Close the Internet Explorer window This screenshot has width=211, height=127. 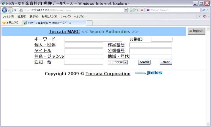coord(207,3)
